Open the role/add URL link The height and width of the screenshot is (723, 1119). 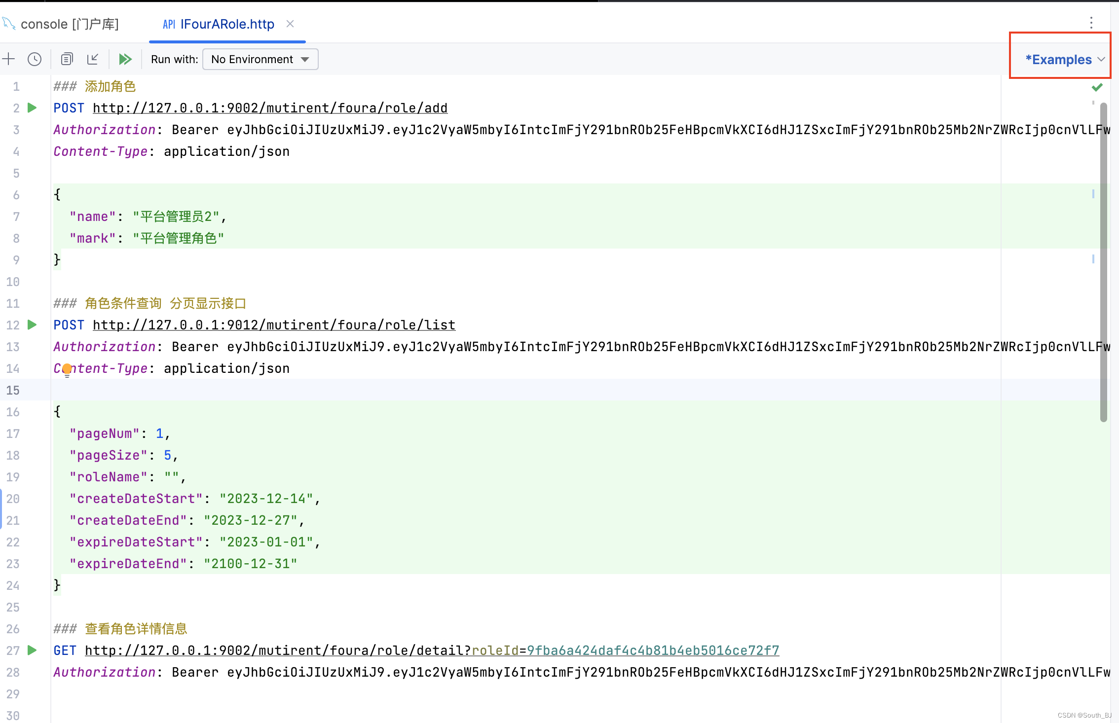[x=270, y=108]
